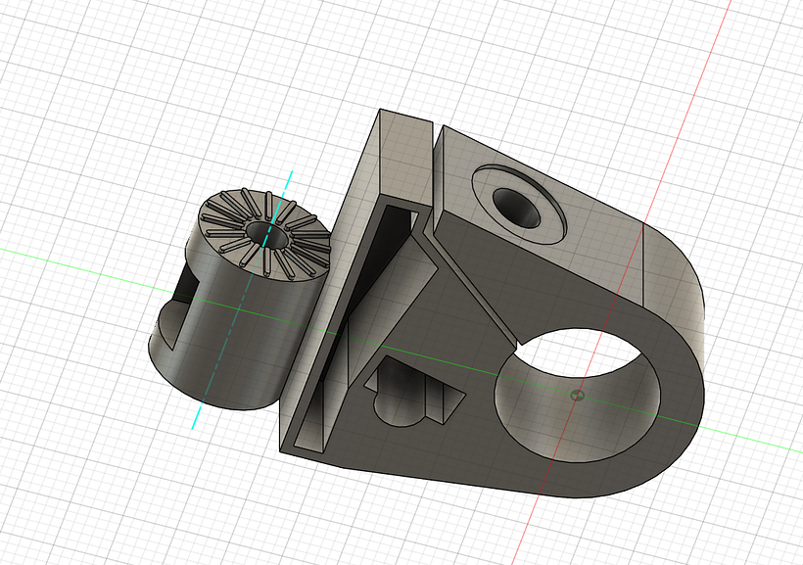Select the cyan dashed construction axis
Image resolution: width=803 pixels, height=565 pixels.
tap(242, 301)
